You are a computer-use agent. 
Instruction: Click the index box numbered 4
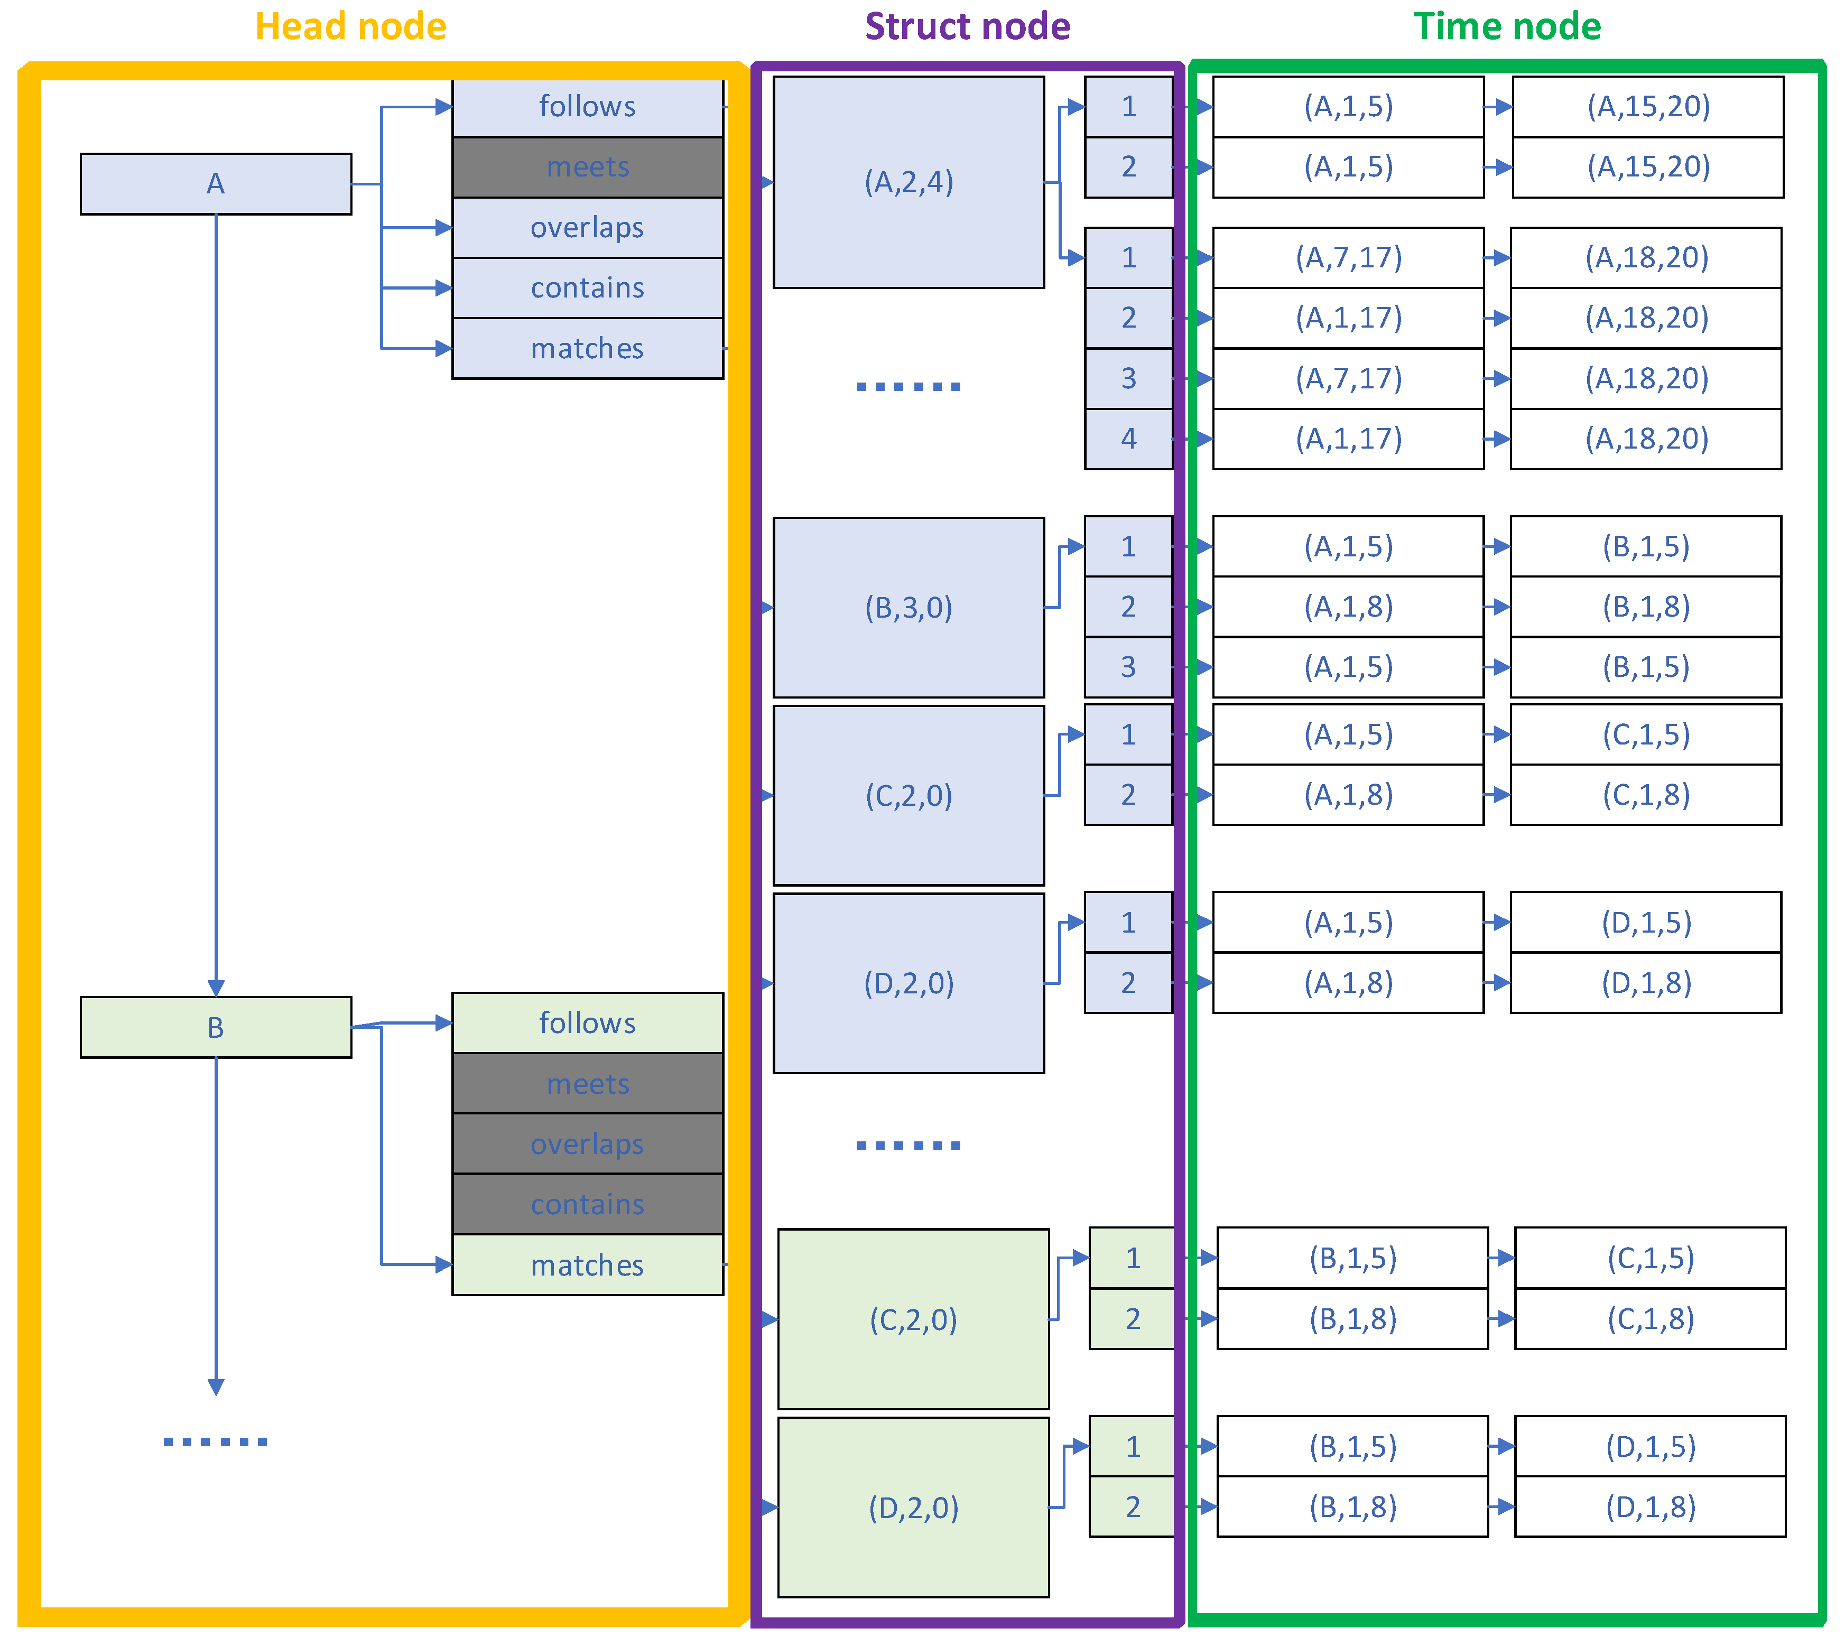1128,439
